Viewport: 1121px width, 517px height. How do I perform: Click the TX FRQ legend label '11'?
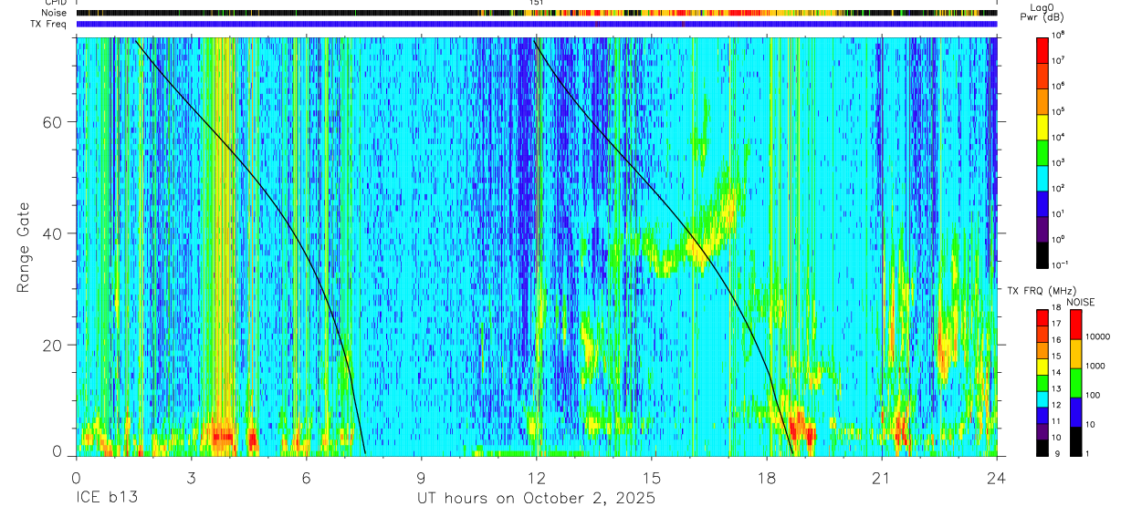(x=1058, y=421)
